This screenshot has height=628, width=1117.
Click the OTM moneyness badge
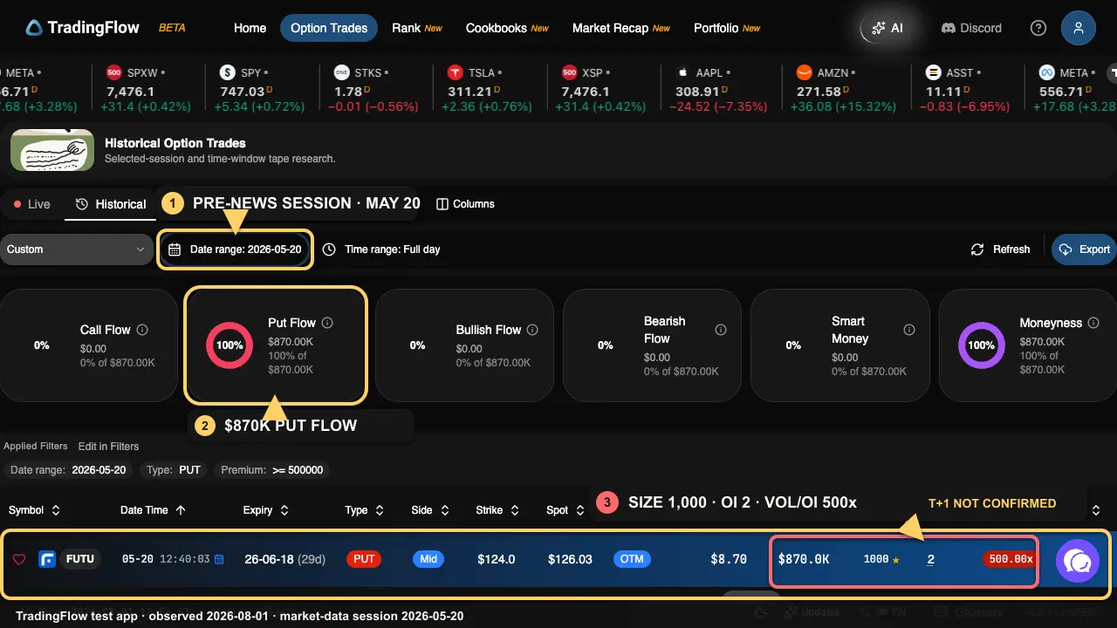634,559
